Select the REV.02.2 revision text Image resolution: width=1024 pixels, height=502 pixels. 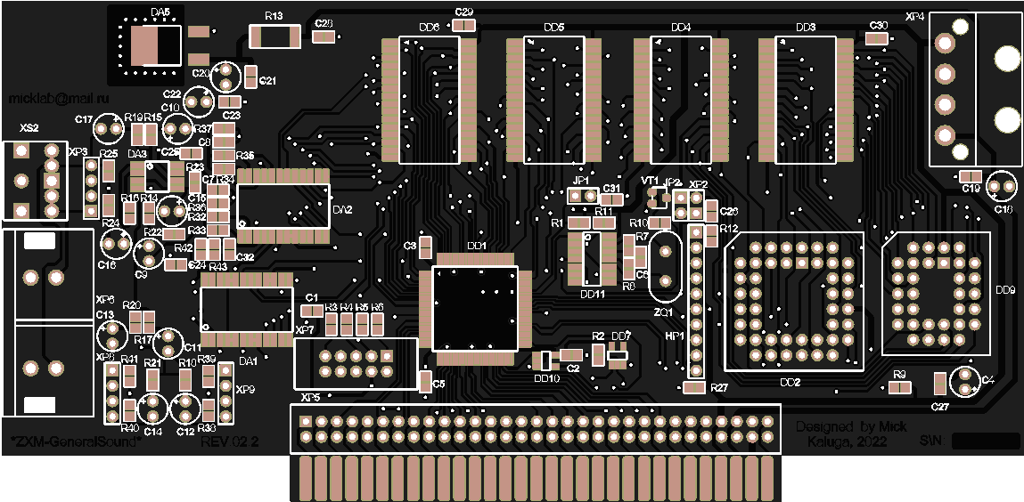click(x=229, y=442)
